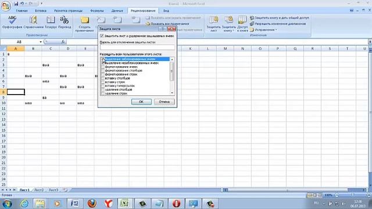Open Firefox from the taskbar
This screenshot has height=209, width=372.
pyautogui.click(x=92, y=203)
